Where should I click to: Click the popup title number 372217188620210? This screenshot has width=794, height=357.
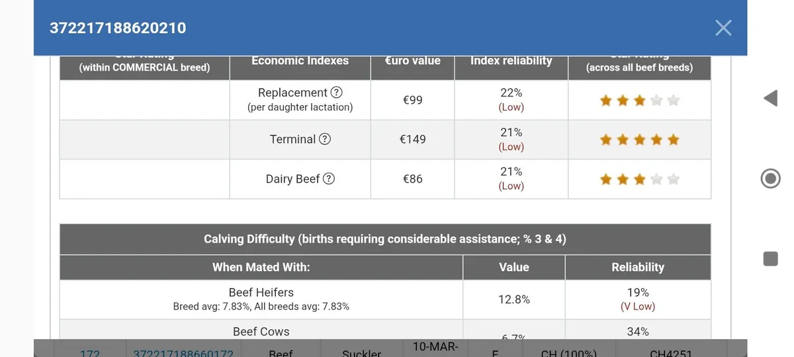click(x=118, y=28)
